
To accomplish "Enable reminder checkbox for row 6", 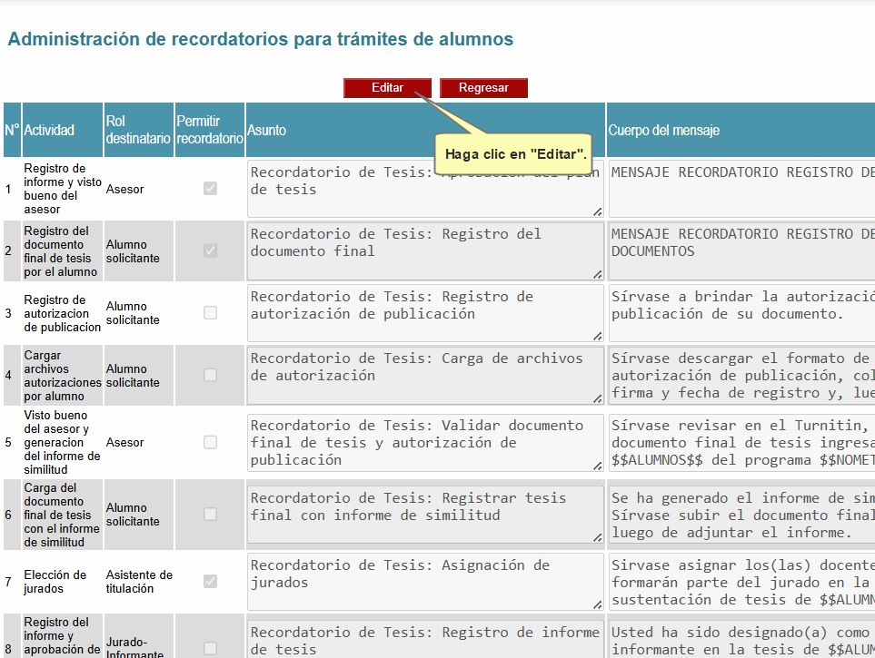I will click(210, 514).
